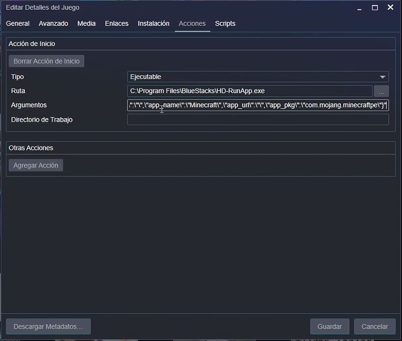
Task: Open the file browser with the ... button
Action: (x=381, y=91)
